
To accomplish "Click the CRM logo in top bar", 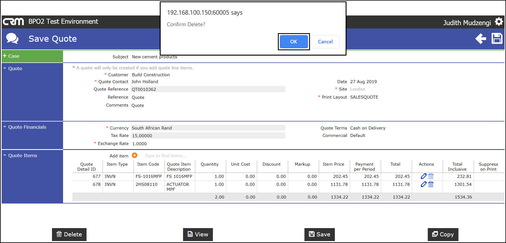I will coord(13,22).
